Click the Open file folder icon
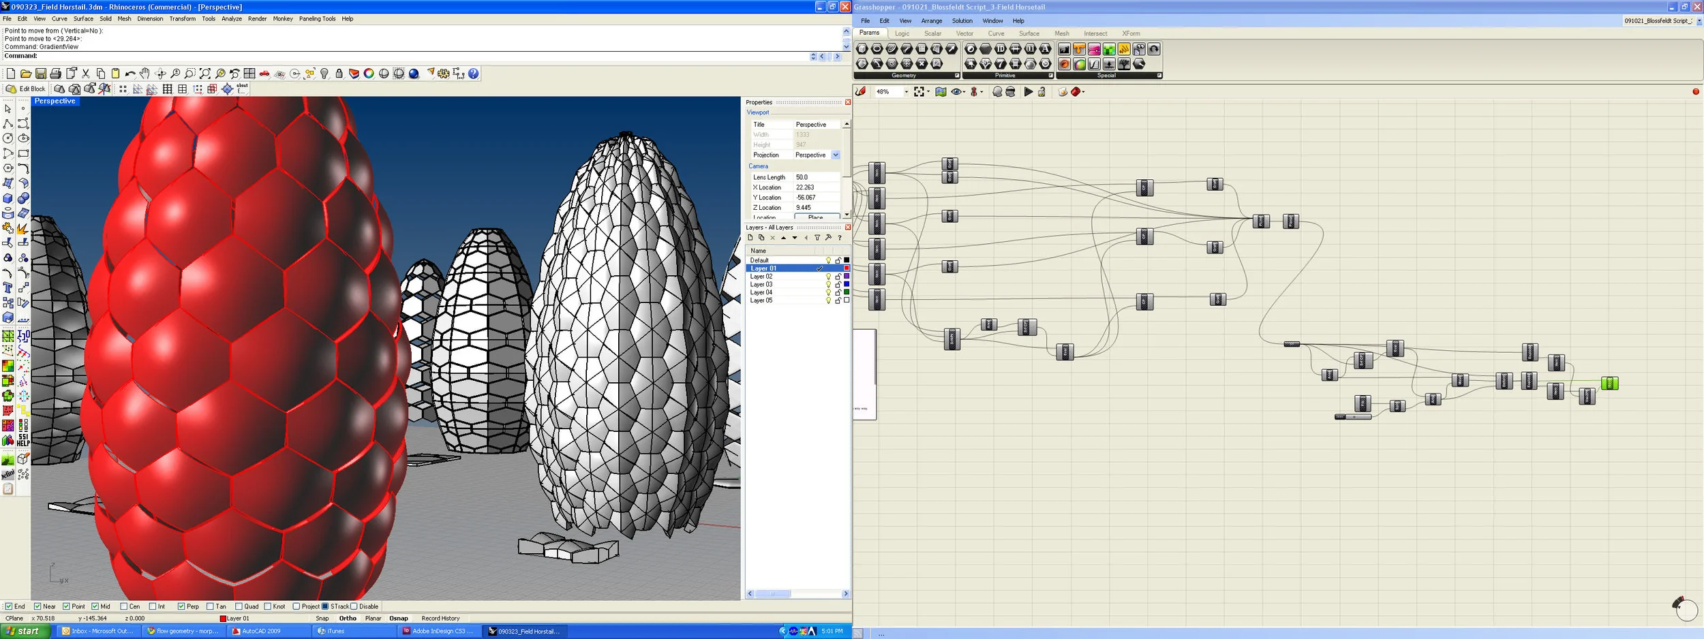 26,74
